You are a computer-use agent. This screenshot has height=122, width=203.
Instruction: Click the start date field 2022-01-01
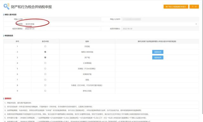point(62,29)
